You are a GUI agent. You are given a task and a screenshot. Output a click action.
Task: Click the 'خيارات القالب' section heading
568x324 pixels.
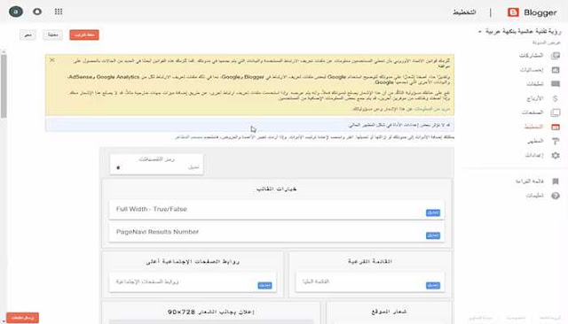pos(277,189)
